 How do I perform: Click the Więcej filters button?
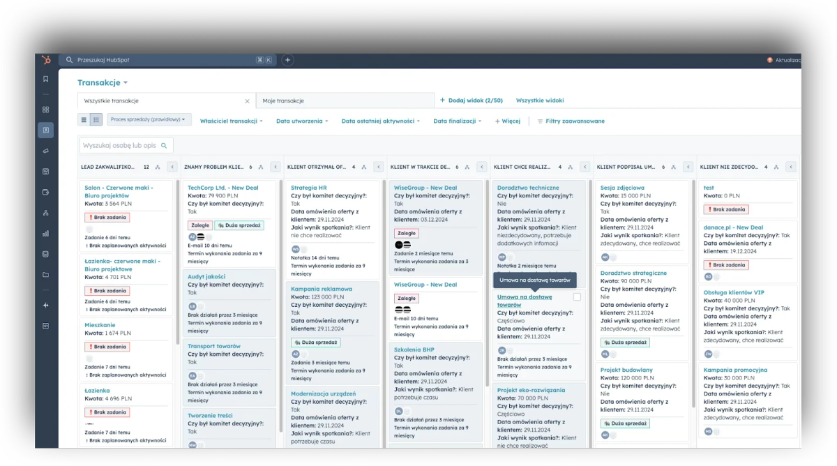(x=508, y=121)
